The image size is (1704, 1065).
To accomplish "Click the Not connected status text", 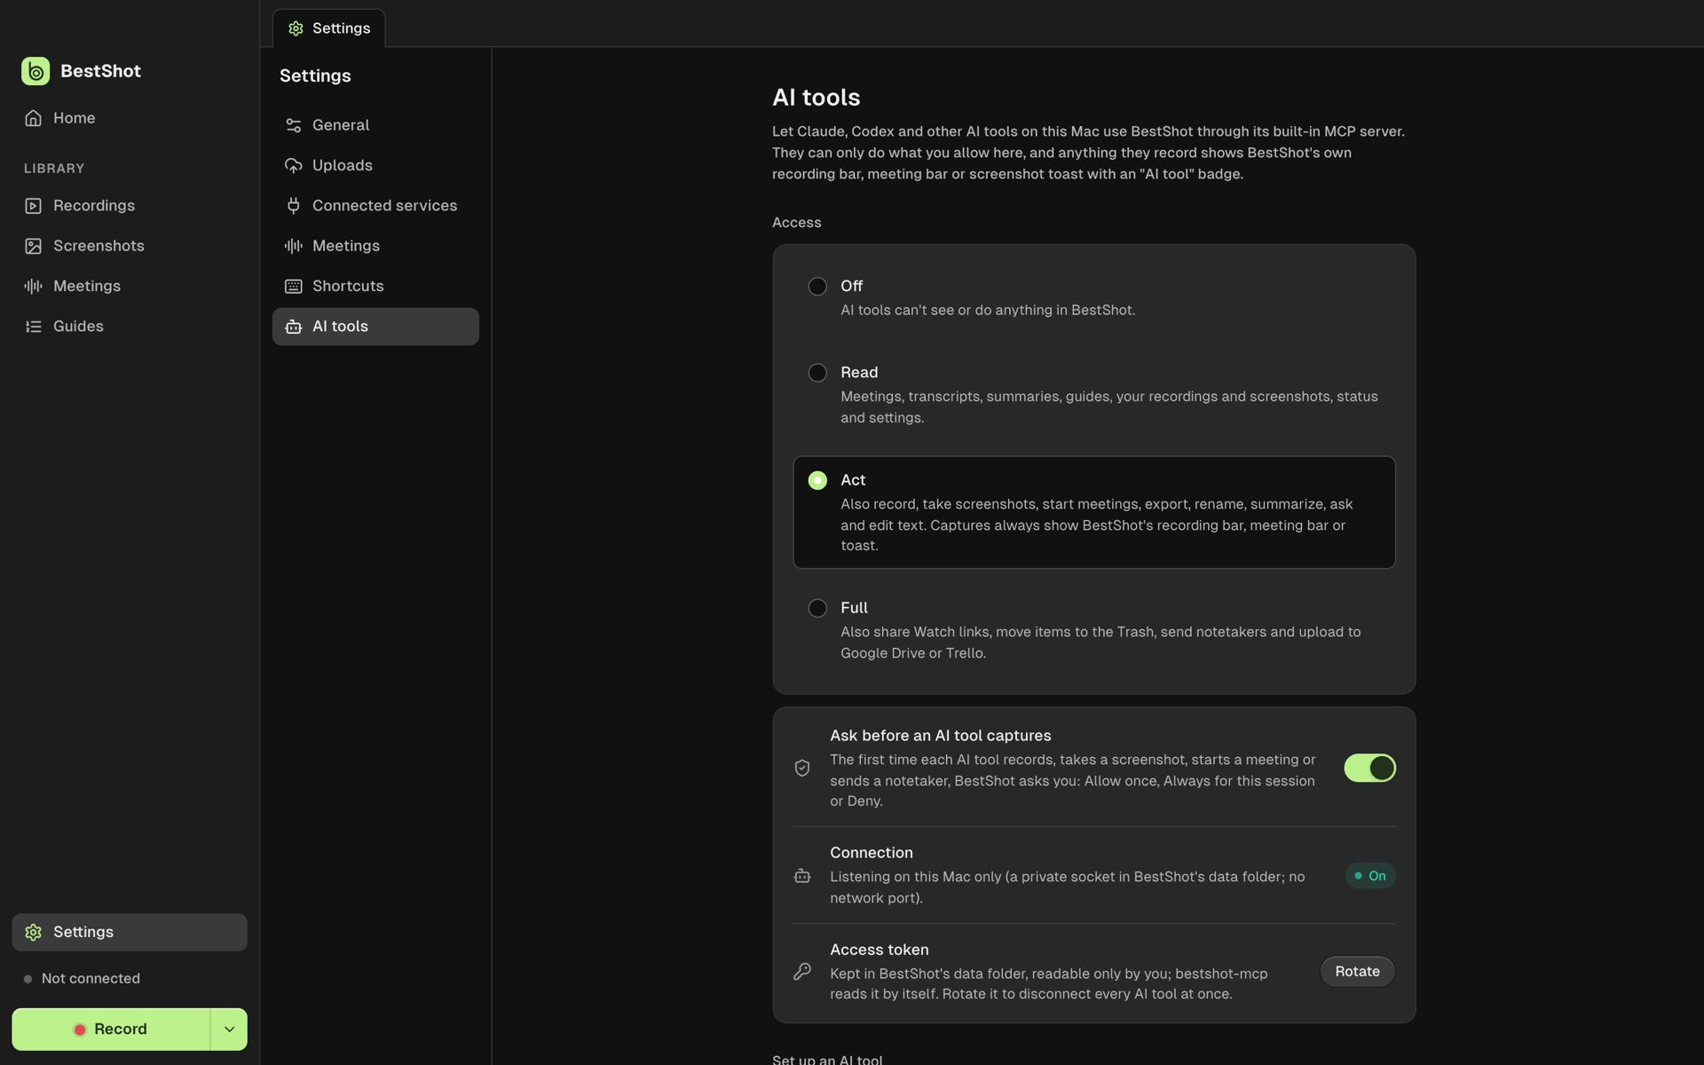I will 91,979.
